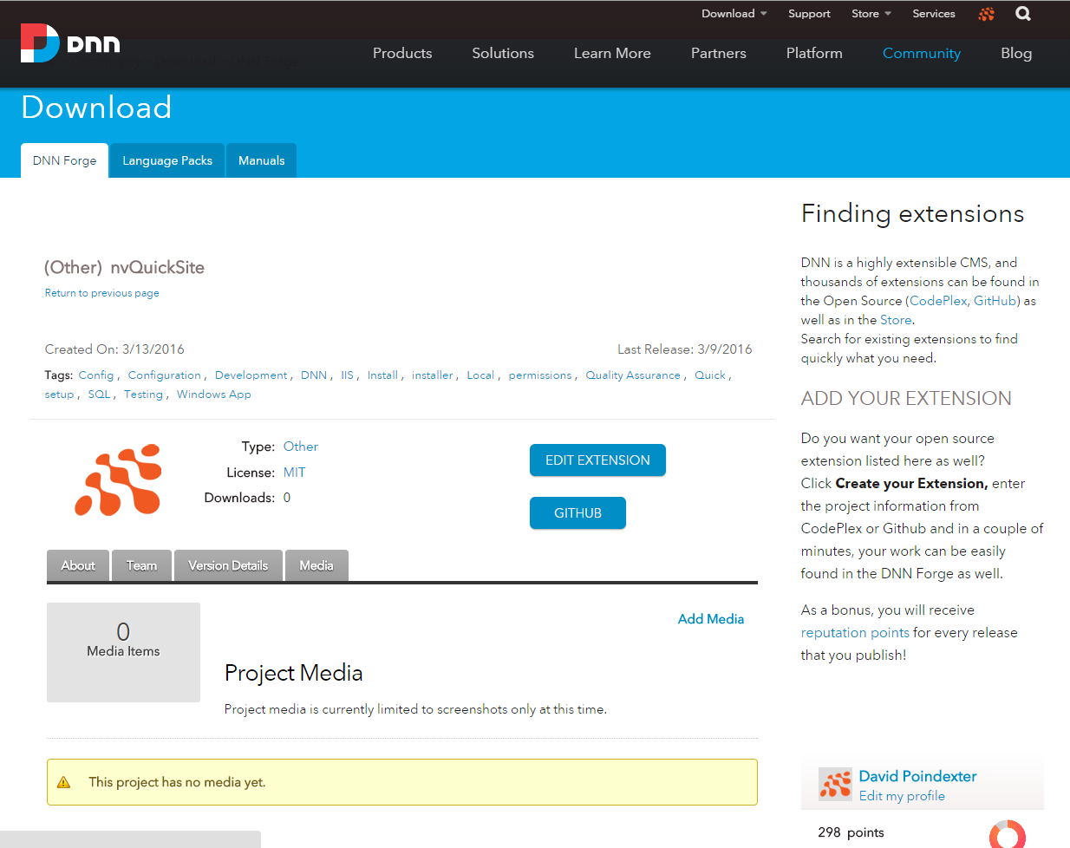Image resolution: width=1070 pixels, height=848 pixels.
Task: Click the Created On: 3/13/2016 text
Action: [x=114, y=349]
